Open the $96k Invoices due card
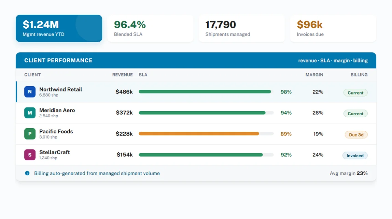The height and width of the screenshot is (219, 392). tap(333, 28)
